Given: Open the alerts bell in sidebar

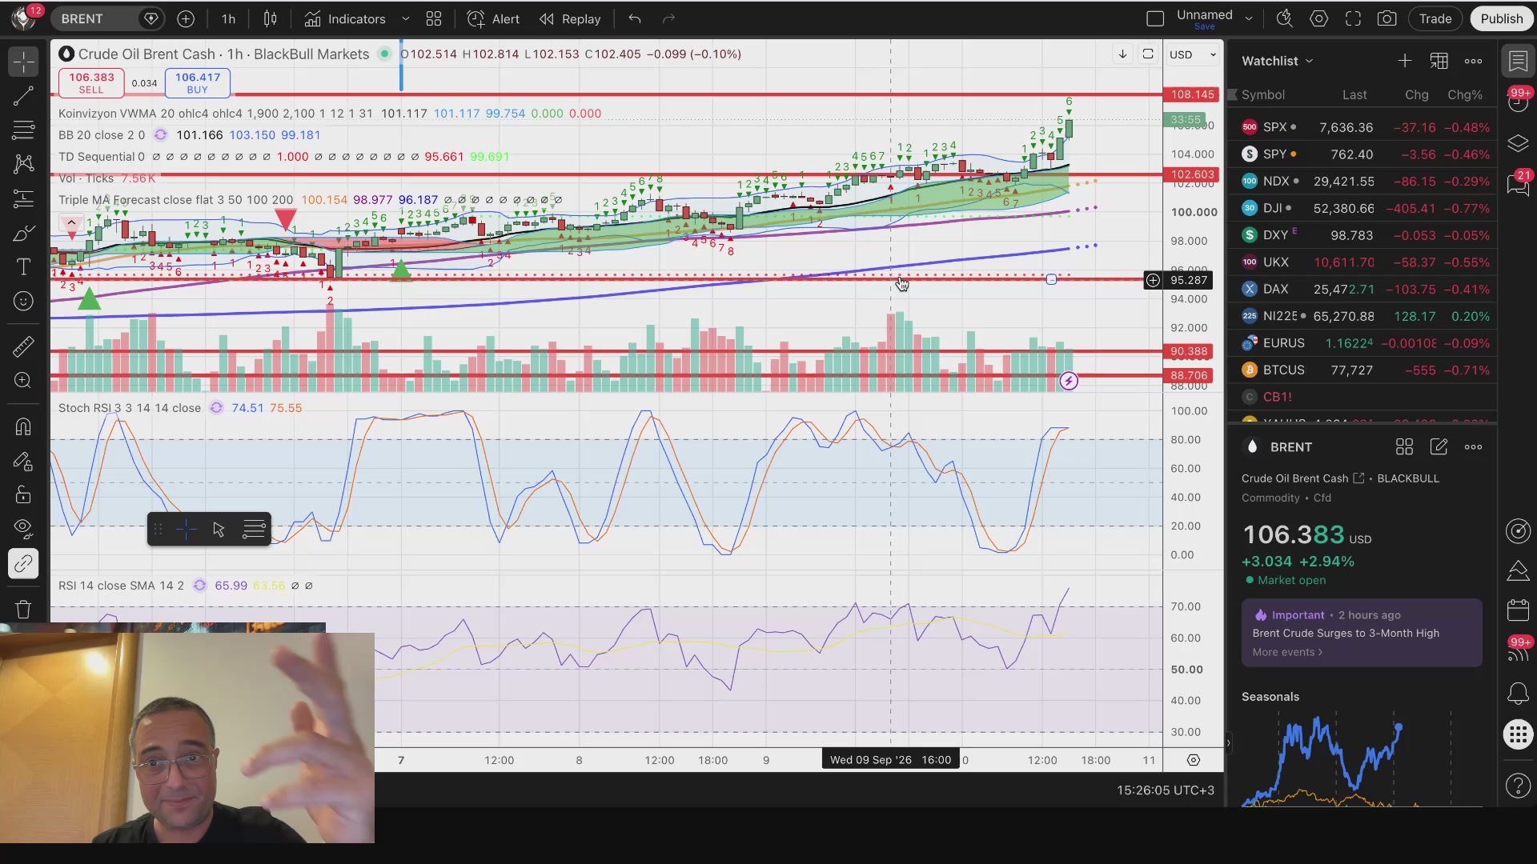Looking at the screenshot, I should pyautogui.click(x=1518, y=693).
